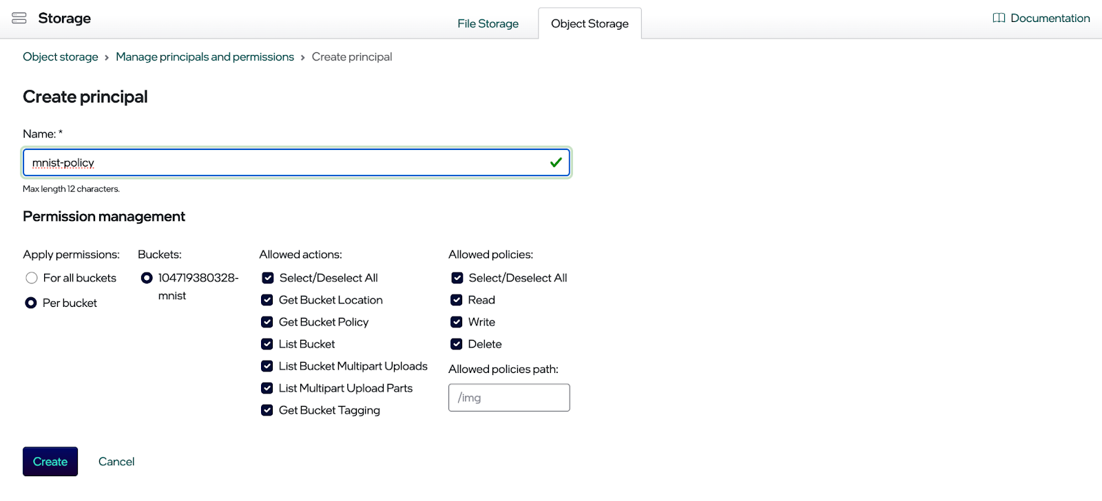Disable the Get Bucket Policy action
1102x501 pixels.
[x=267, y=322]
